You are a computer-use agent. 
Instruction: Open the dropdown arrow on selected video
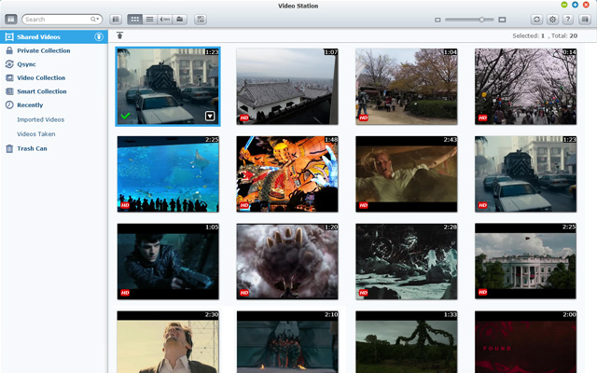210,116
